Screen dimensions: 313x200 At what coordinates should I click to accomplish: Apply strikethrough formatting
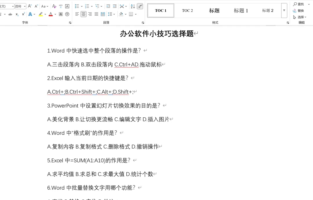point(10,14)
